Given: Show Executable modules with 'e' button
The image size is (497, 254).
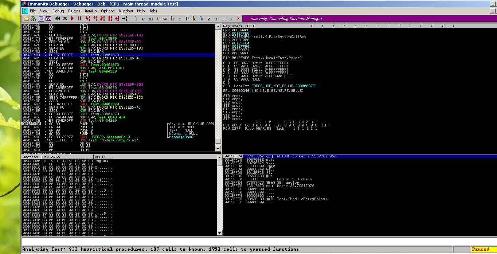Looking at the screenshot, I should (143, 19).
